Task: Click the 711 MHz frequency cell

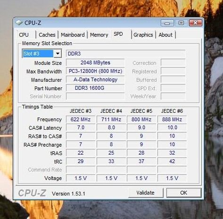Action: (111, 119)
